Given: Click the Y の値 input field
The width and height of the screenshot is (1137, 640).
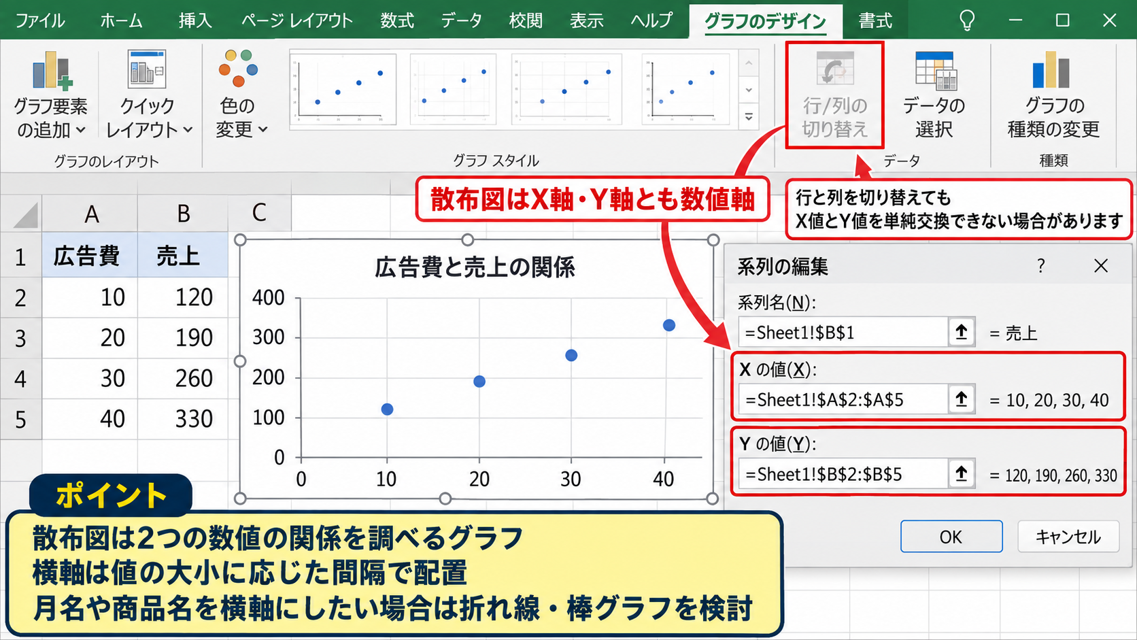Looking at the screenshot, I should 843,473.
